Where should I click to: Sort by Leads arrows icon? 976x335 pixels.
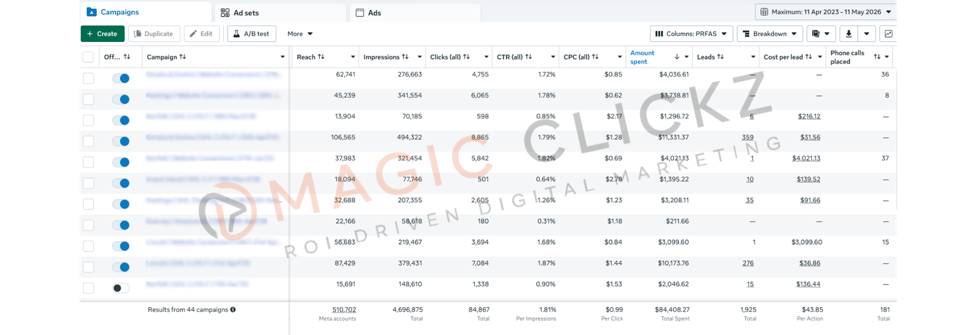[720, 57]
